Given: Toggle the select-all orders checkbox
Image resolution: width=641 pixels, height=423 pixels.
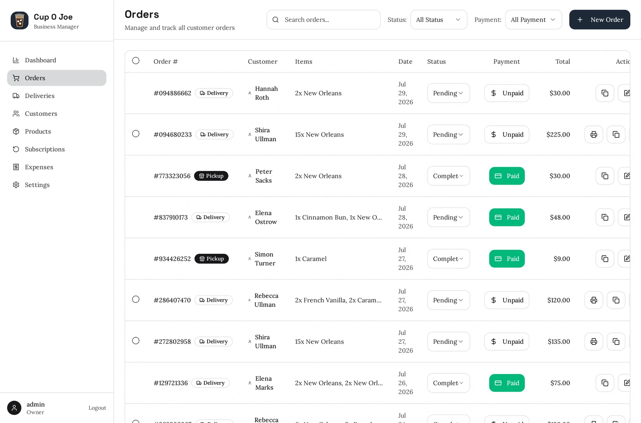Looking at the screenshot, I should coord(136,60).
